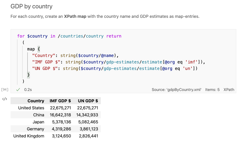Screen dimensions: 239x142
Task: Click the $country variable after 'for'
Action: (37, 36)
